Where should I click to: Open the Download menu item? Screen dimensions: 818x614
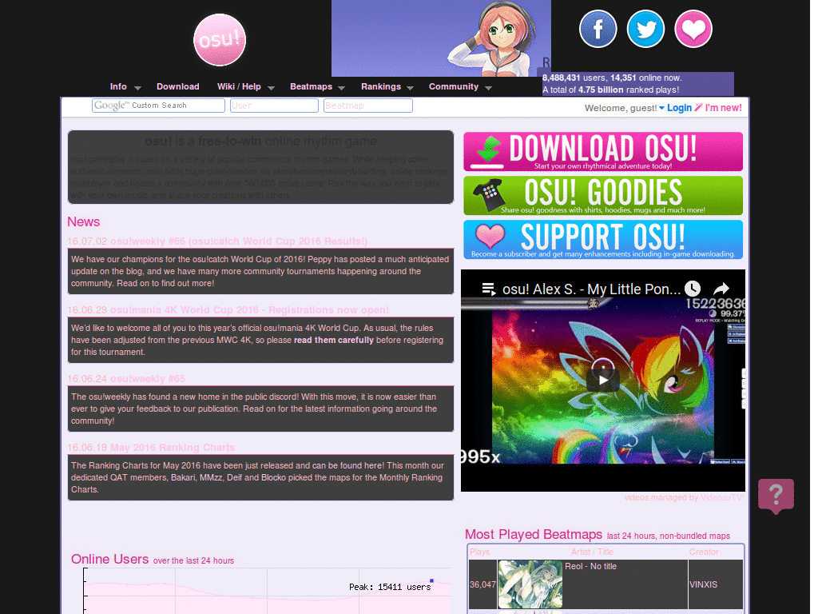(178, 86)
